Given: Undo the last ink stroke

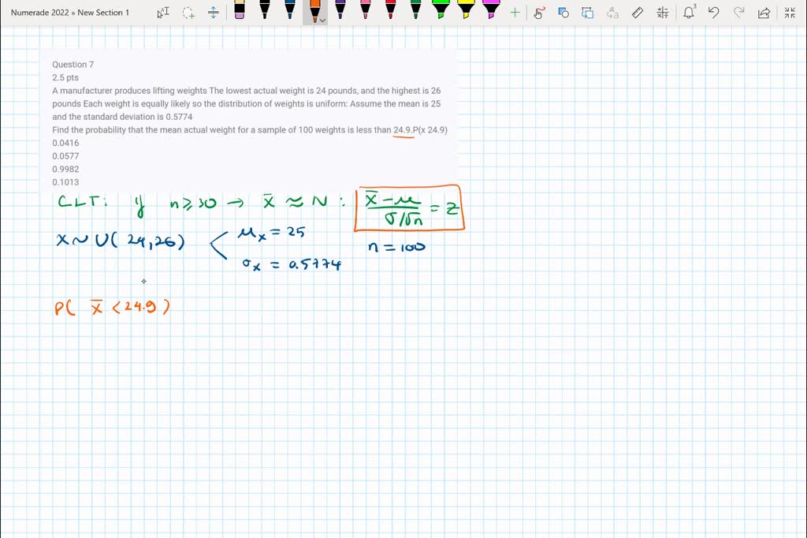Looking at the screenshot, I should coord(713,13).
